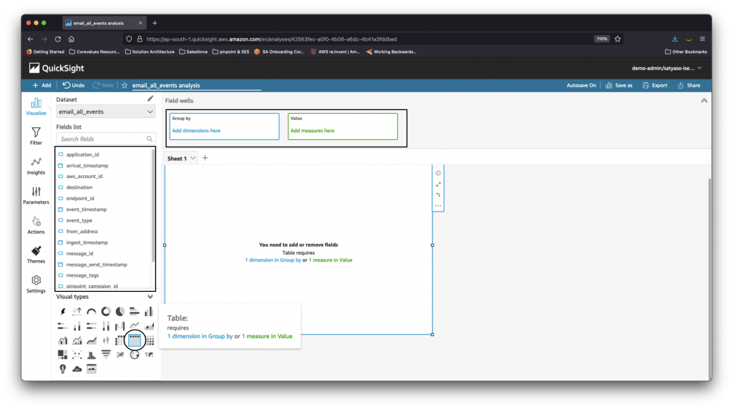
Task: Select the tree map visual type
Action: [63, 355]
